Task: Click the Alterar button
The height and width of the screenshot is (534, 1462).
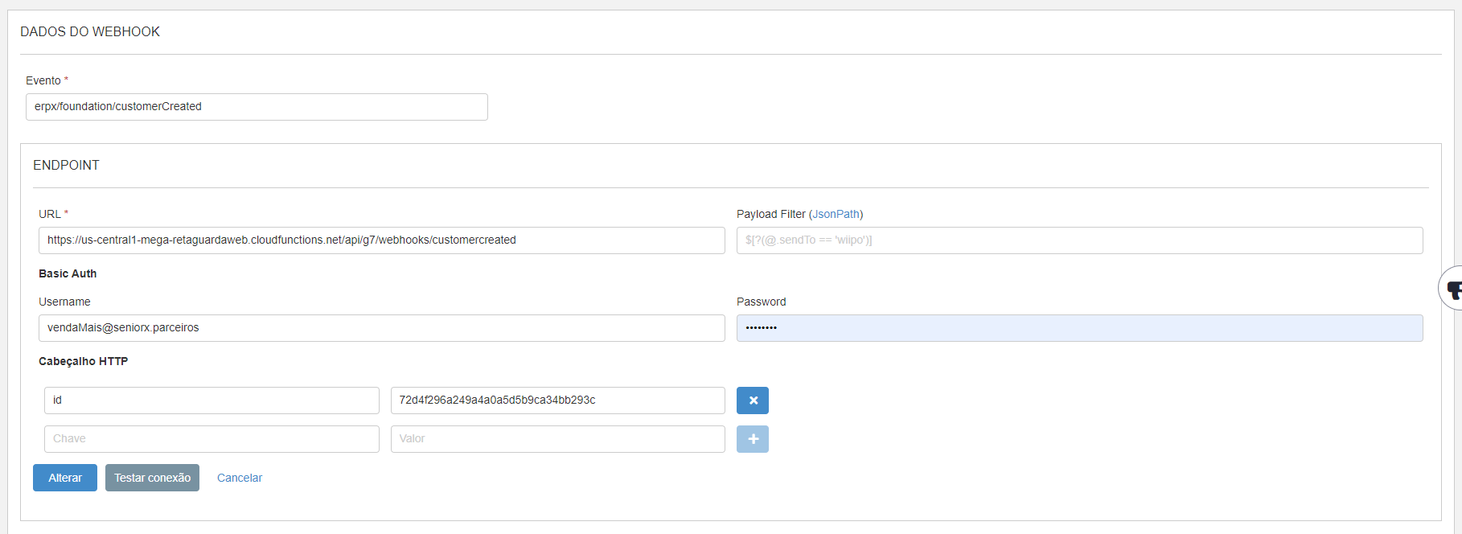Action: pyautogui.click(x=65, y=478)
